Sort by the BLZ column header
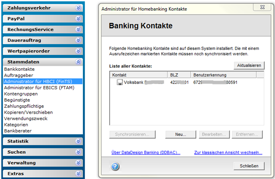Image resolution: width=275 pixels, height=179 pixels. coord(179,75)
